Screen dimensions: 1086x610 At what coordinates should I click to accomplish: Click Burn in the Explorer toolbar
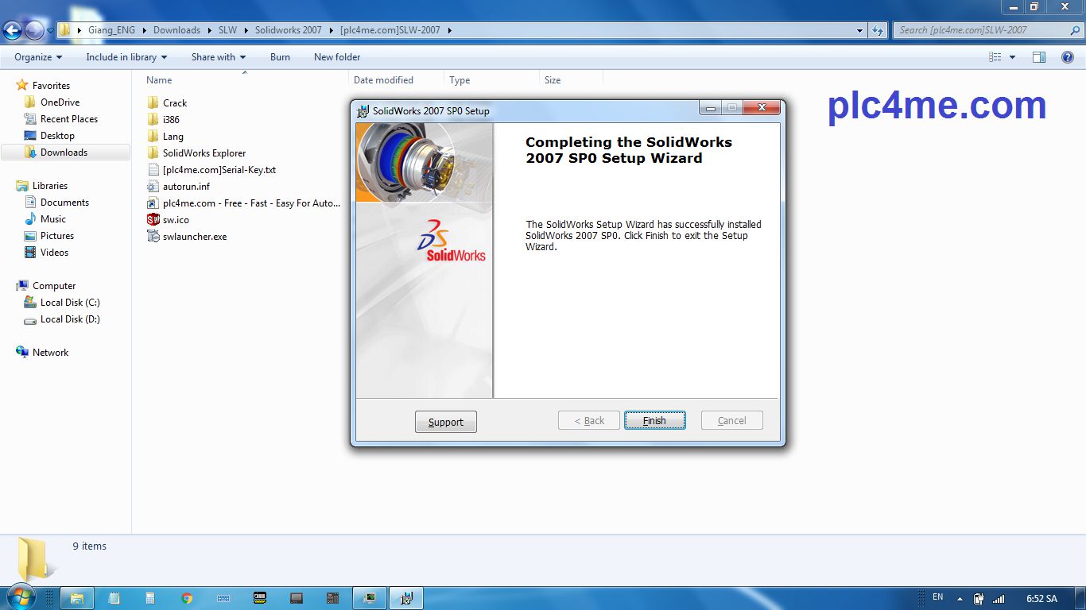pos(280,57)
